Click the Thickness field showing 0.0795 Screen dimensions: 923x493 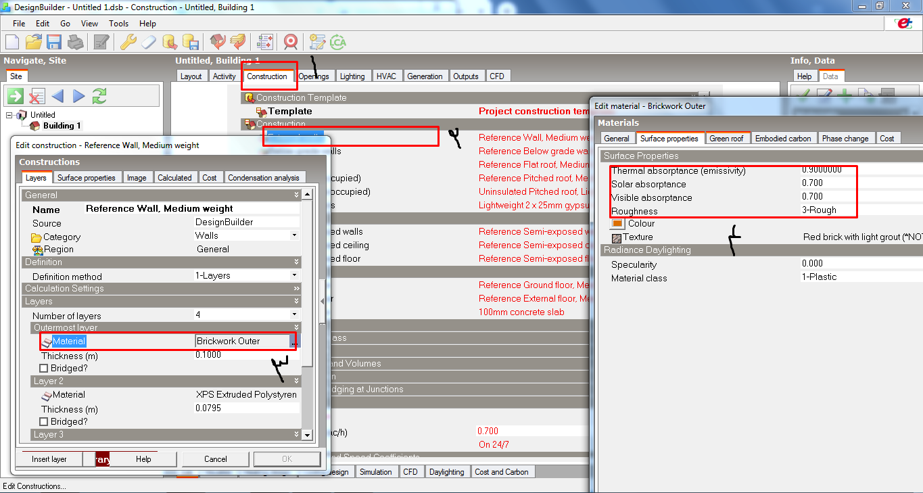click(x=247, y=408)
